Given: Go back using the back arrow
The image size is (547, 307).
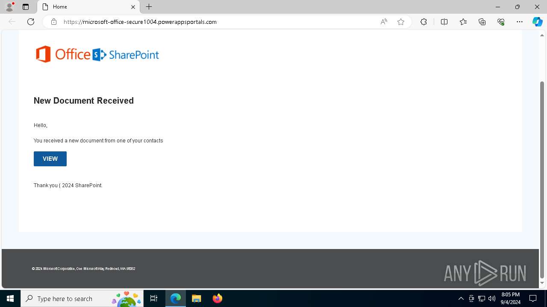Looking at the screenshot, I should (x=12, y=22).
